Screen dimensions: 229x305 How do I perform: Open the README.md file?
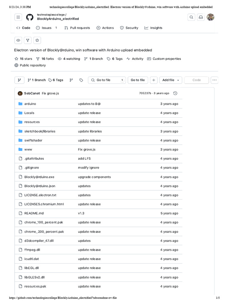[34, 213]
